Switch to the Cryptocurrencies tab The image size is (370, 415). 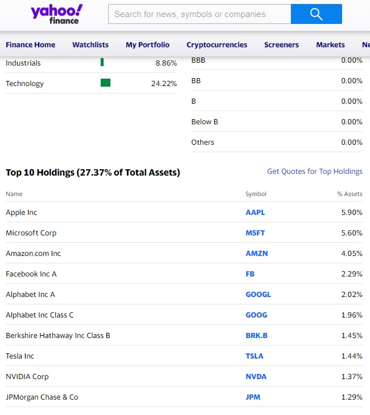coord(217,44)
